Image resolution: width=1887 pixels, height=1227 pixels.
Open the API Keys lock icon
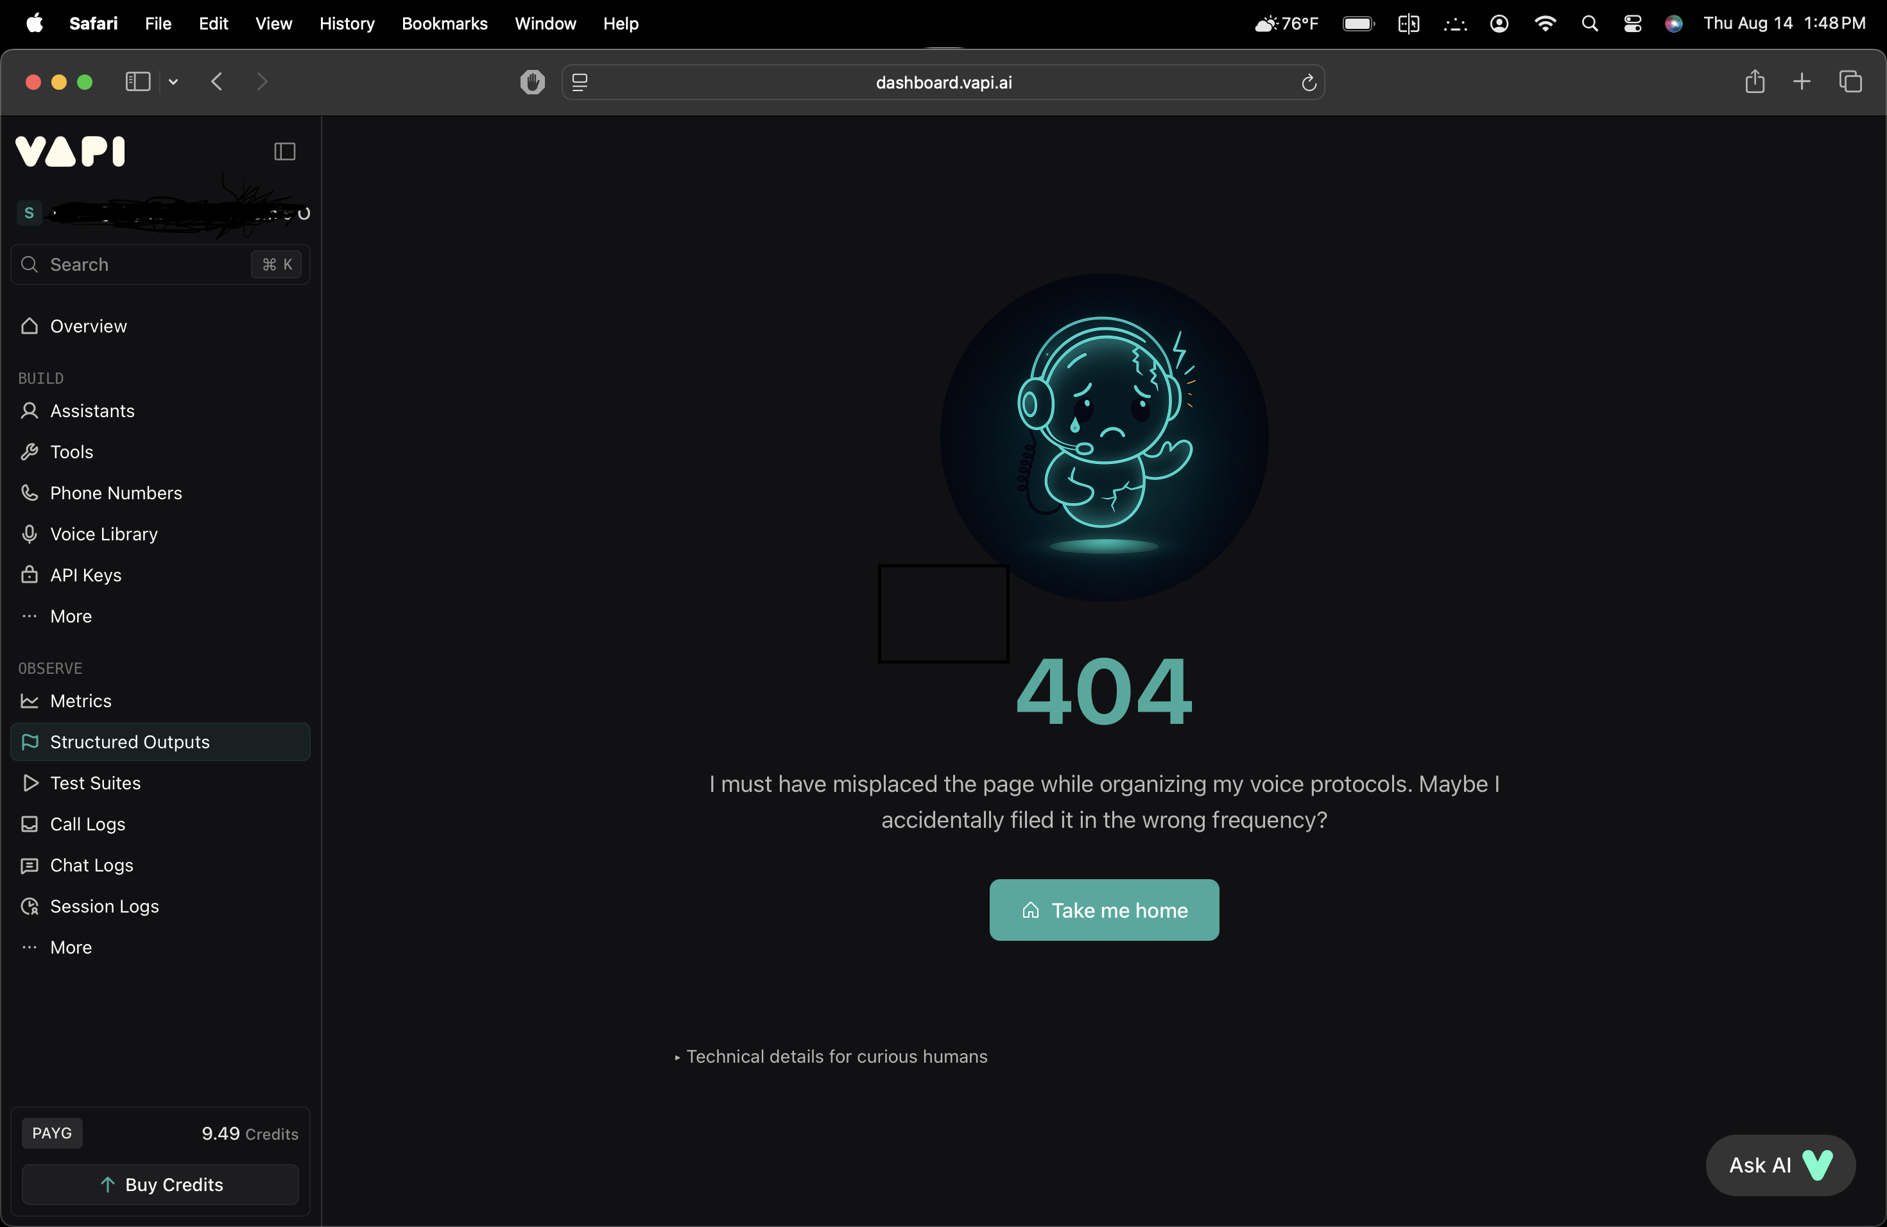[28, 574]
